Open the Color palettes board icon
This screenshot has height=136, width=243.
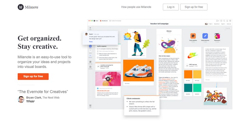(x=193, y=36)
